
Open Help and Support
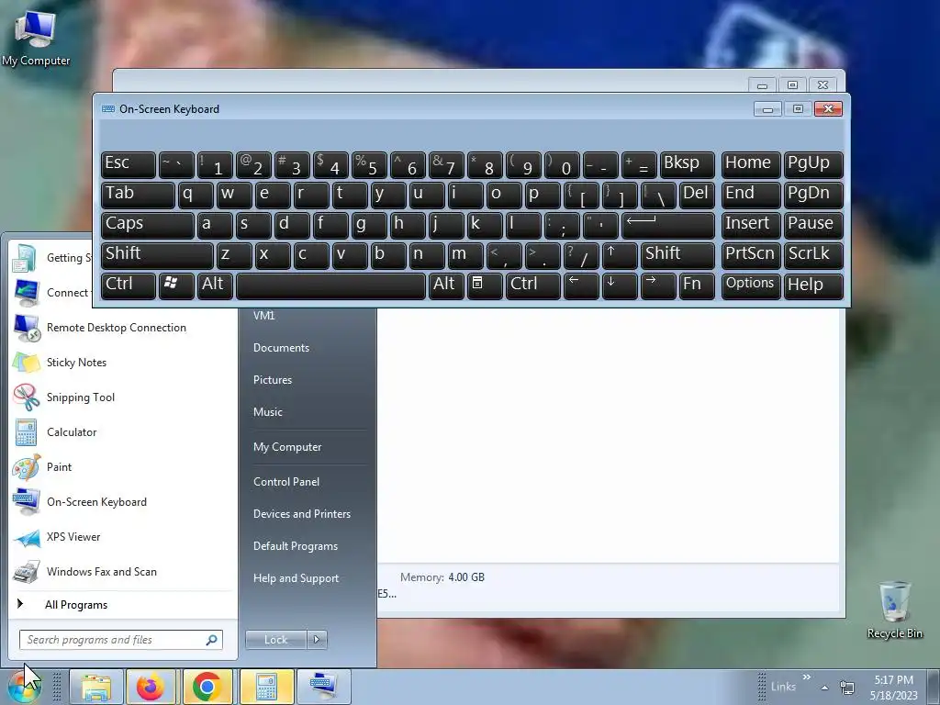pos(296,578)
